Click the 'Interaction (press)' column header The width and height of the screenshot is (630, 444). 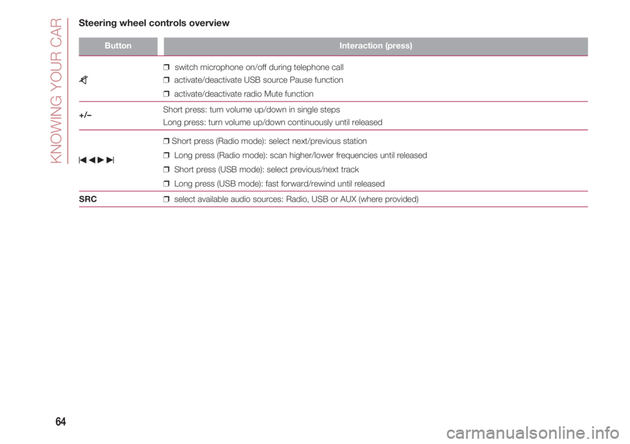pyautogui.click(x=375, y=46)
